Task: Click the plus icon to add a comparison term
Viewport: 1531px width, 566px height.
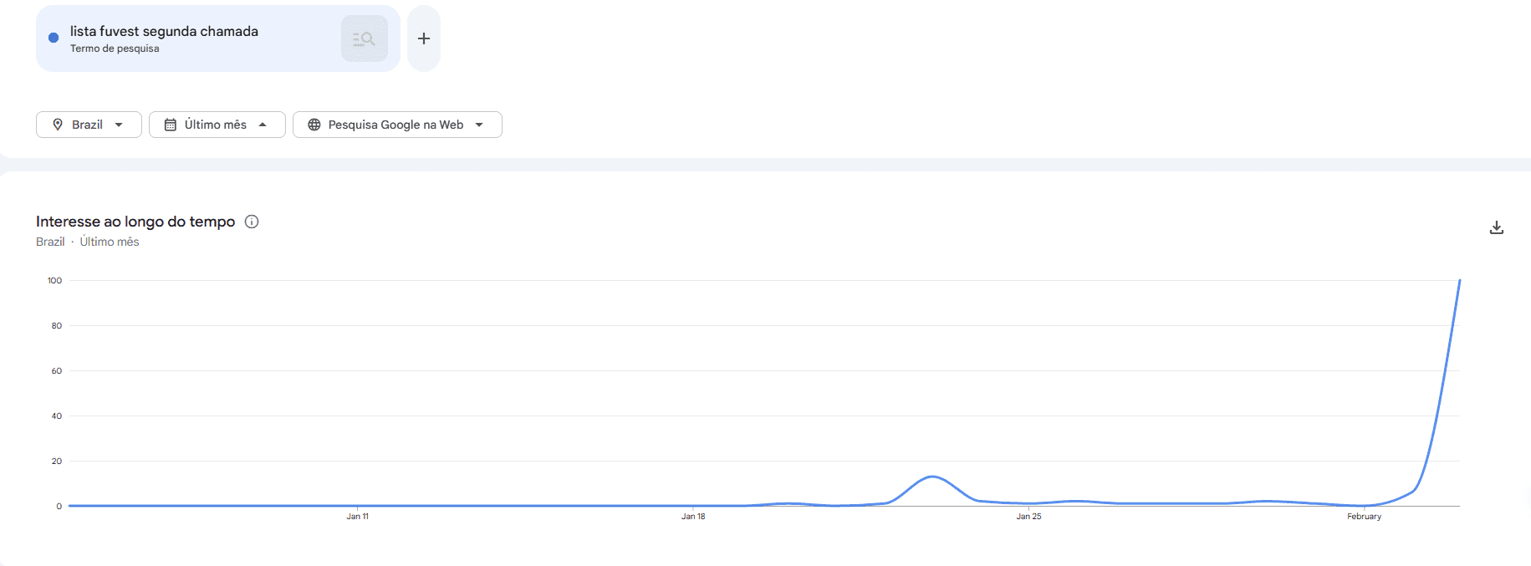Action: (x=423, y=38)
